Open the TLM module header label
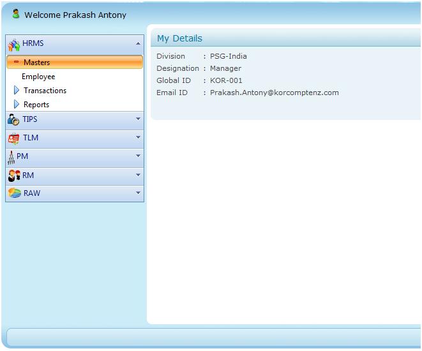 coord(31,138)
